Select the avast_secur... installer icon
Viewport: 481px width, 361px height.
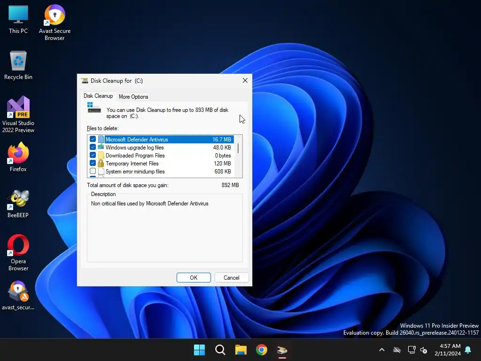18,295
